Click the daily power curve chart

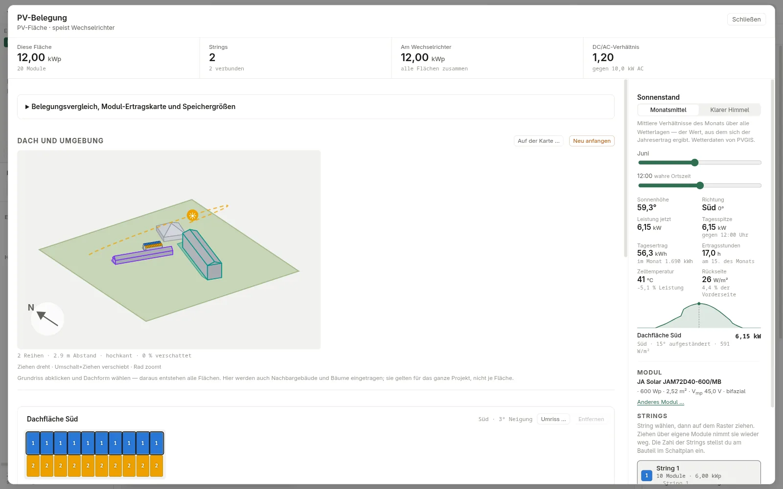click(699, 315)
